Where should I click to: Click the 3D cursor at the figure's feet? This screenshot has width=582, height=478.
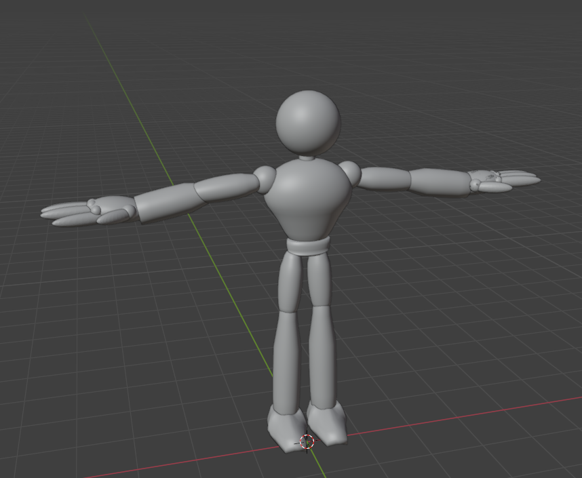tap(307, 442)
